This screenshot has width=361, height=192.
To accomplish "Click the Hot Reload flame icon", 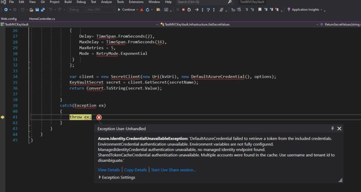I will (141, 9).
